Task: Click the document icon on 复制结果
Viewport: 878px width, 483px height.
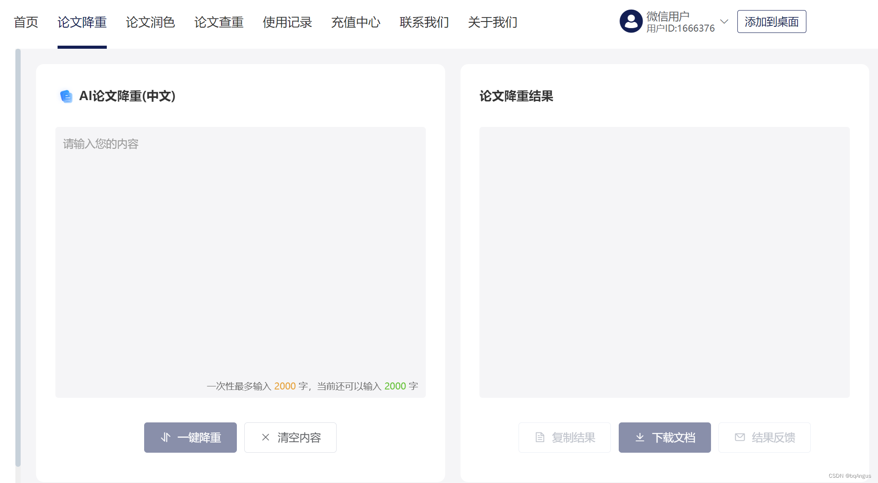Action: pos(540,437)
